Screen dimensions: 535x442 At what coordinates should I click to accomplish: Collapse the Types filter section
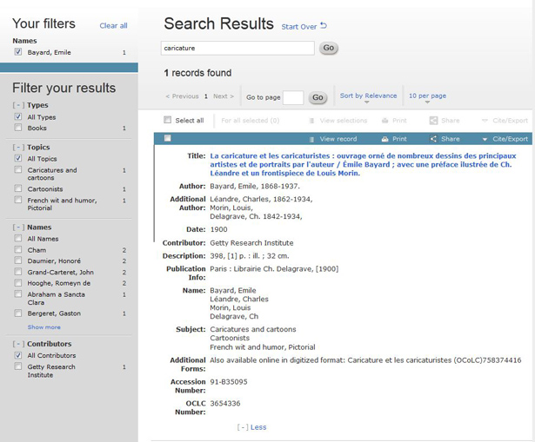pyautogui.click(x=18, y=105)
